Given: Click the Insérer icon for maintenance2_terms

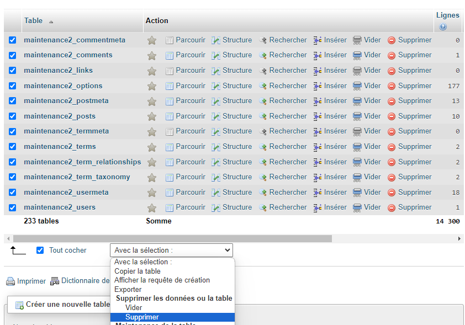Looking at the screenshot, I should (x=318, y=147).
